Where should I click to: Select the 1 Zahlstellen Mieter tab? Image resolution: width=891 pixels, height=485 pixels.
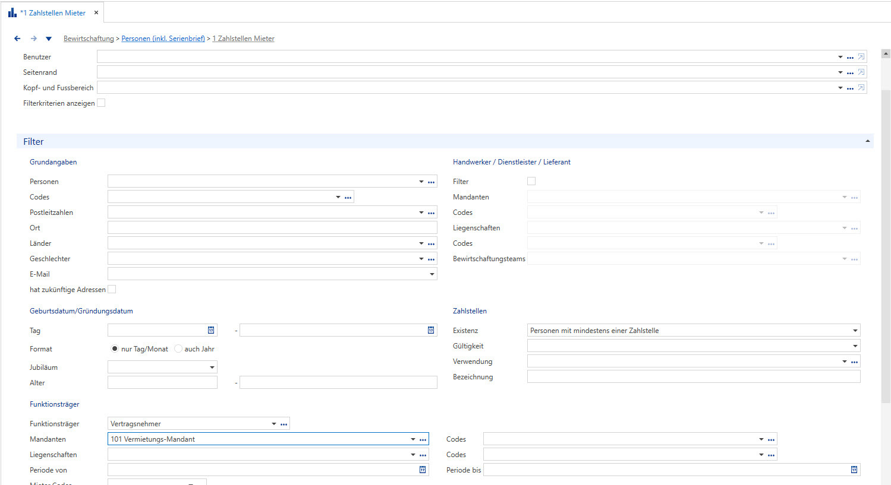pyautogui.click(x=53, y=12)
